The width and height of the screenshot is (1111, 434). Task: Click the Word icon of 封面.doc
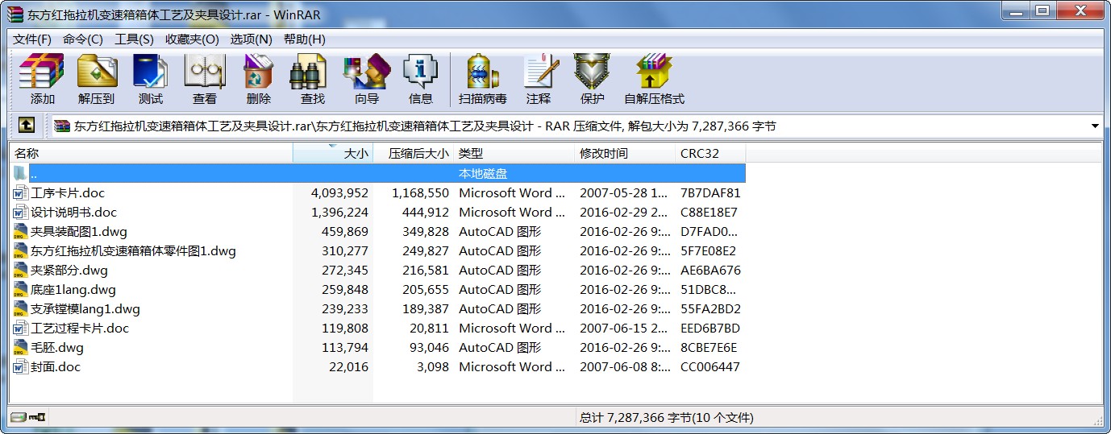[x=21, y=367]
